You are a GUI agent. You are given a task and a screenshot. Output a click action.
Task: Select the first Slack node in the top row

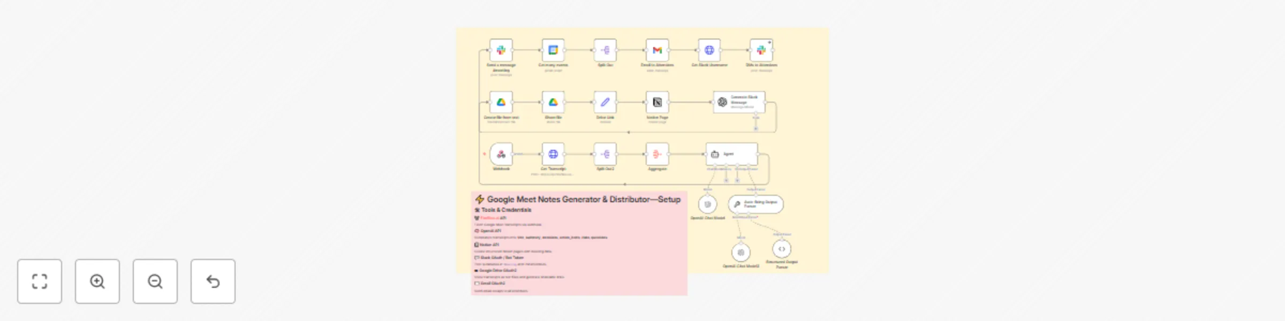[501, 50]
